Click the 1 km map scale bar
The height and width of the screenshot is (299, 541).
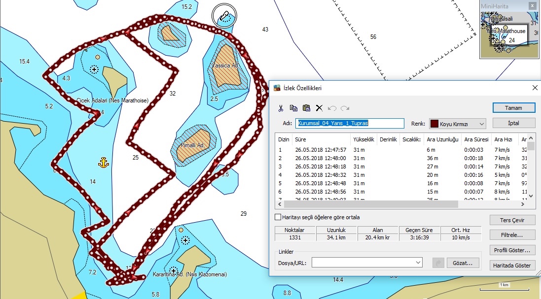click(504, 287)
